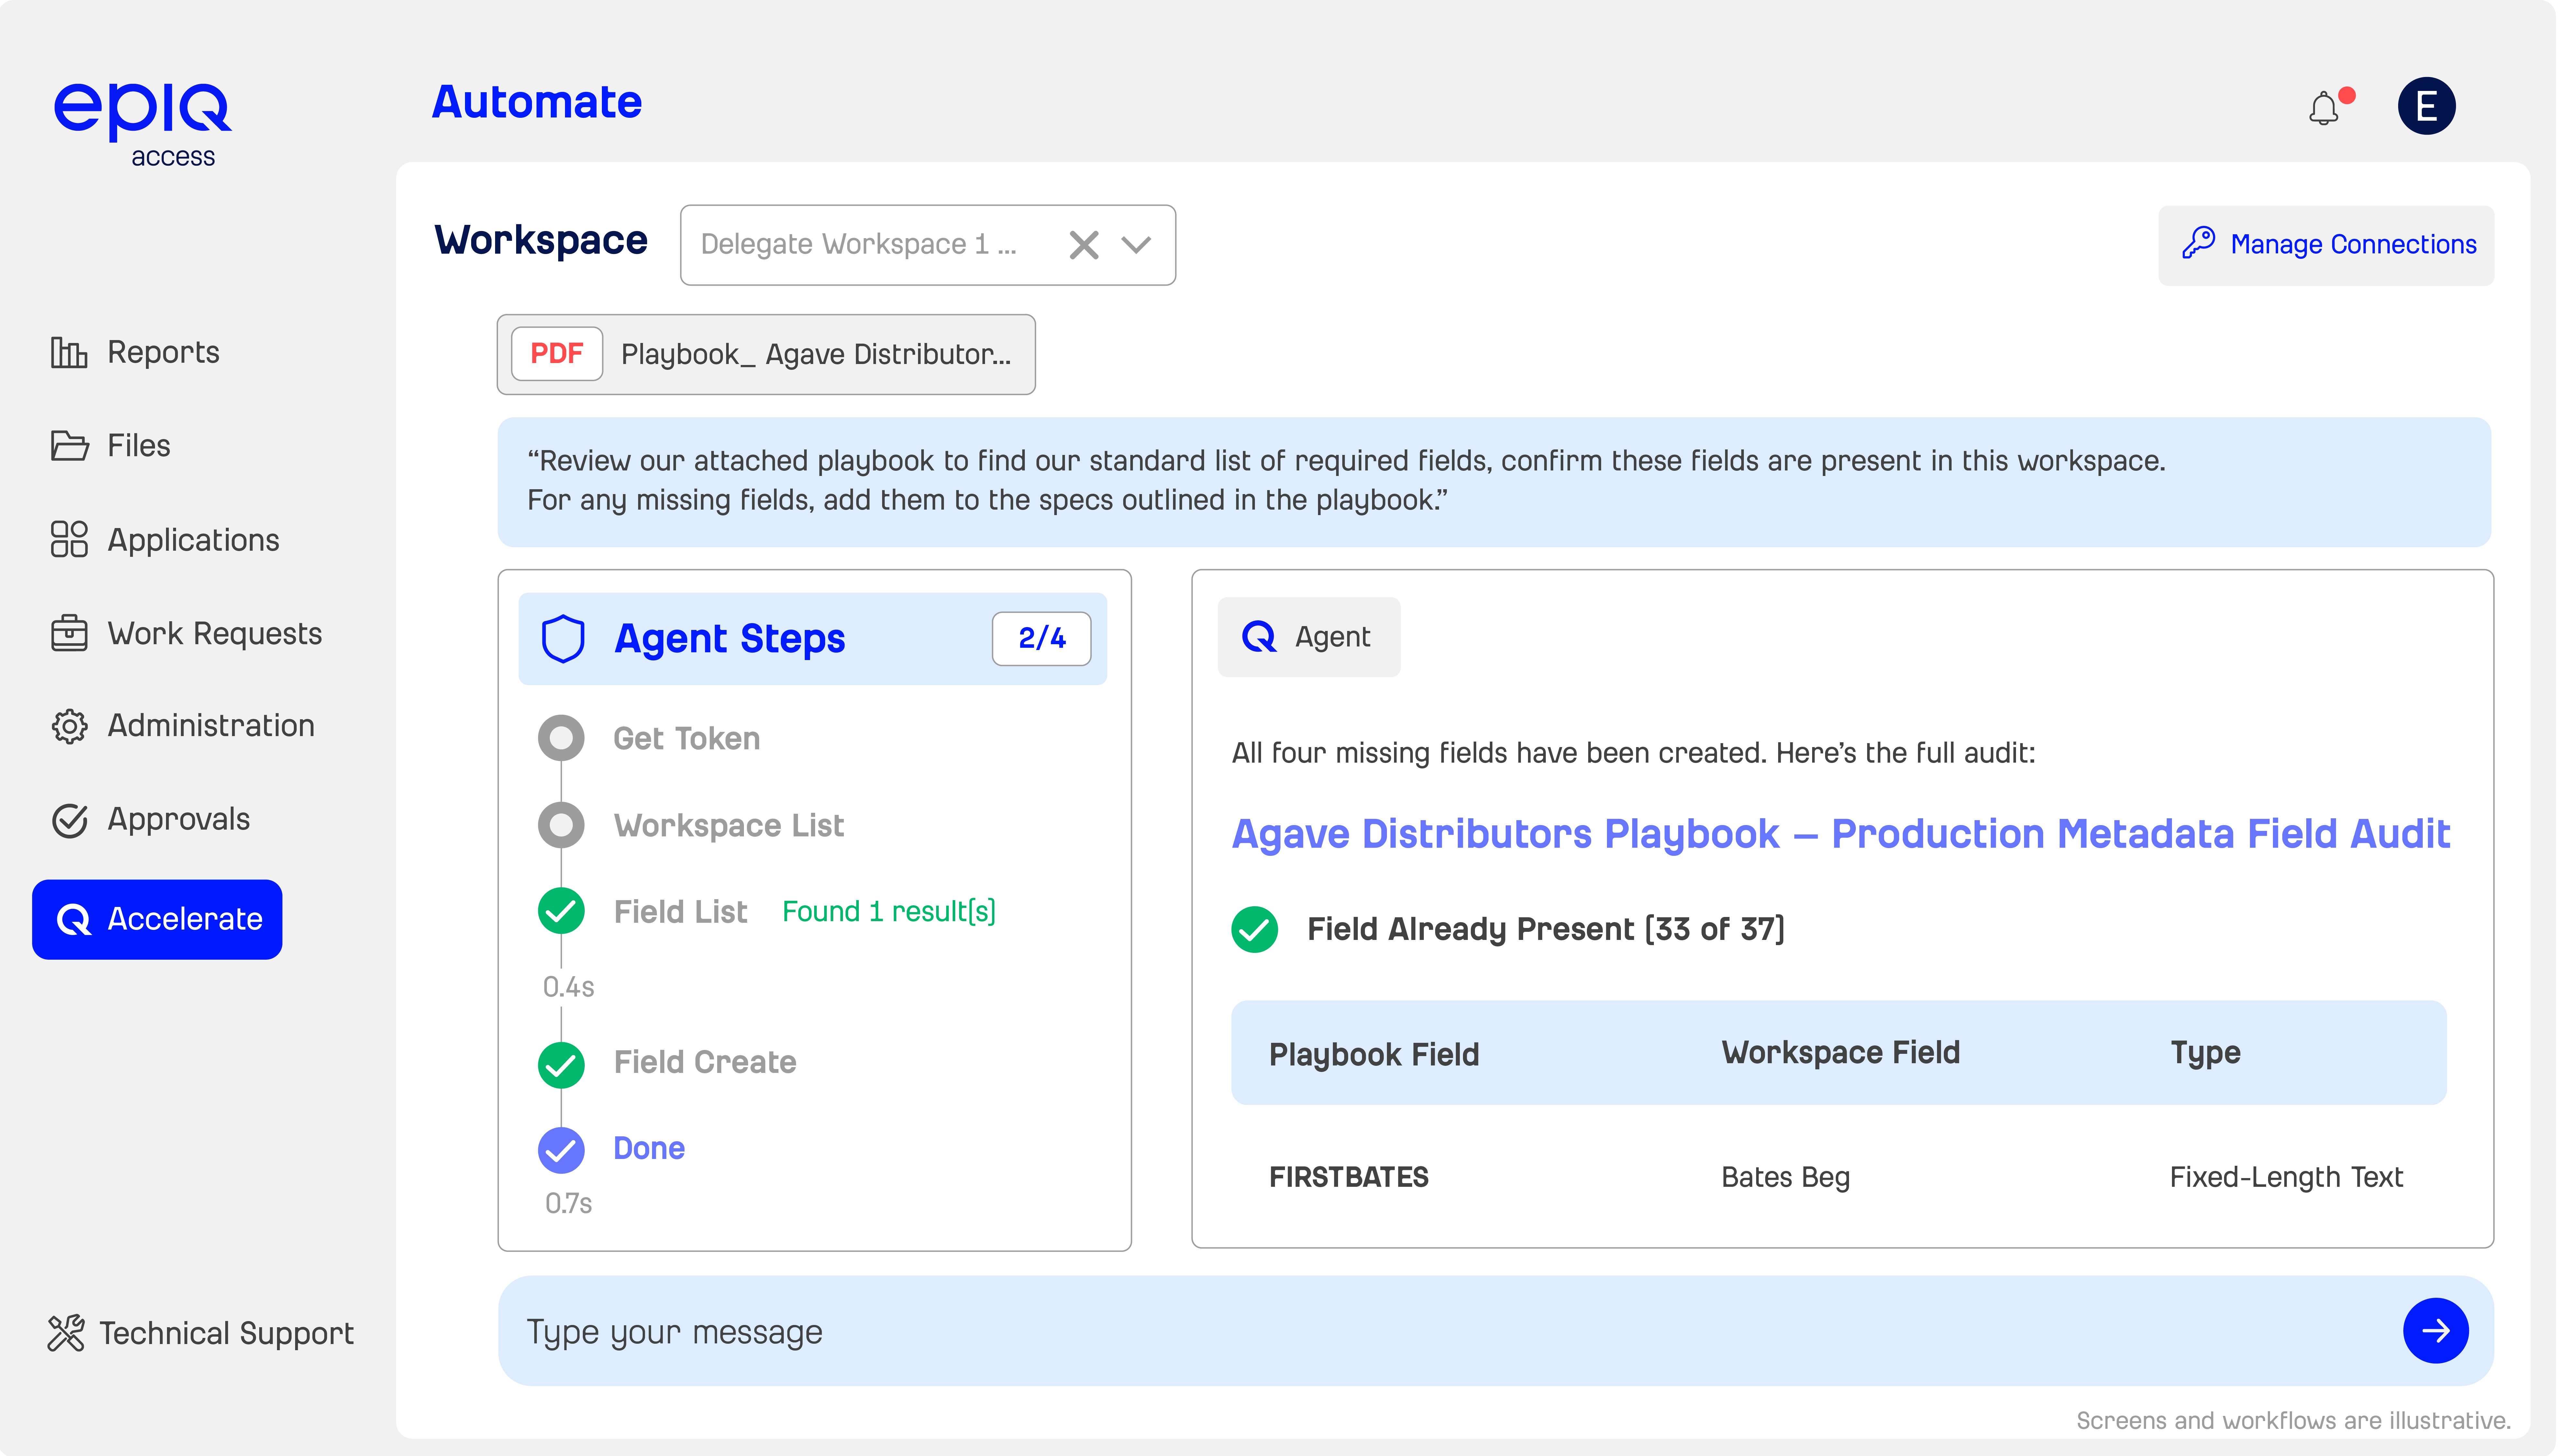Click the Work Requests briefcase icon
This screenshot has height=1456, width=2558.
coord(69,633)
